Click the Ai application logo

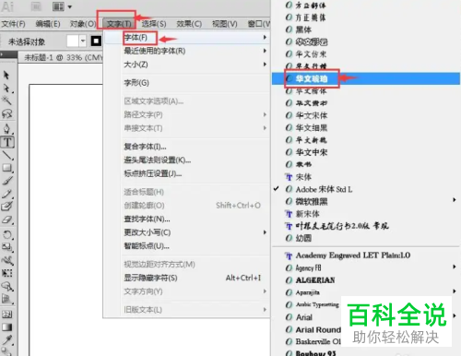7,6
